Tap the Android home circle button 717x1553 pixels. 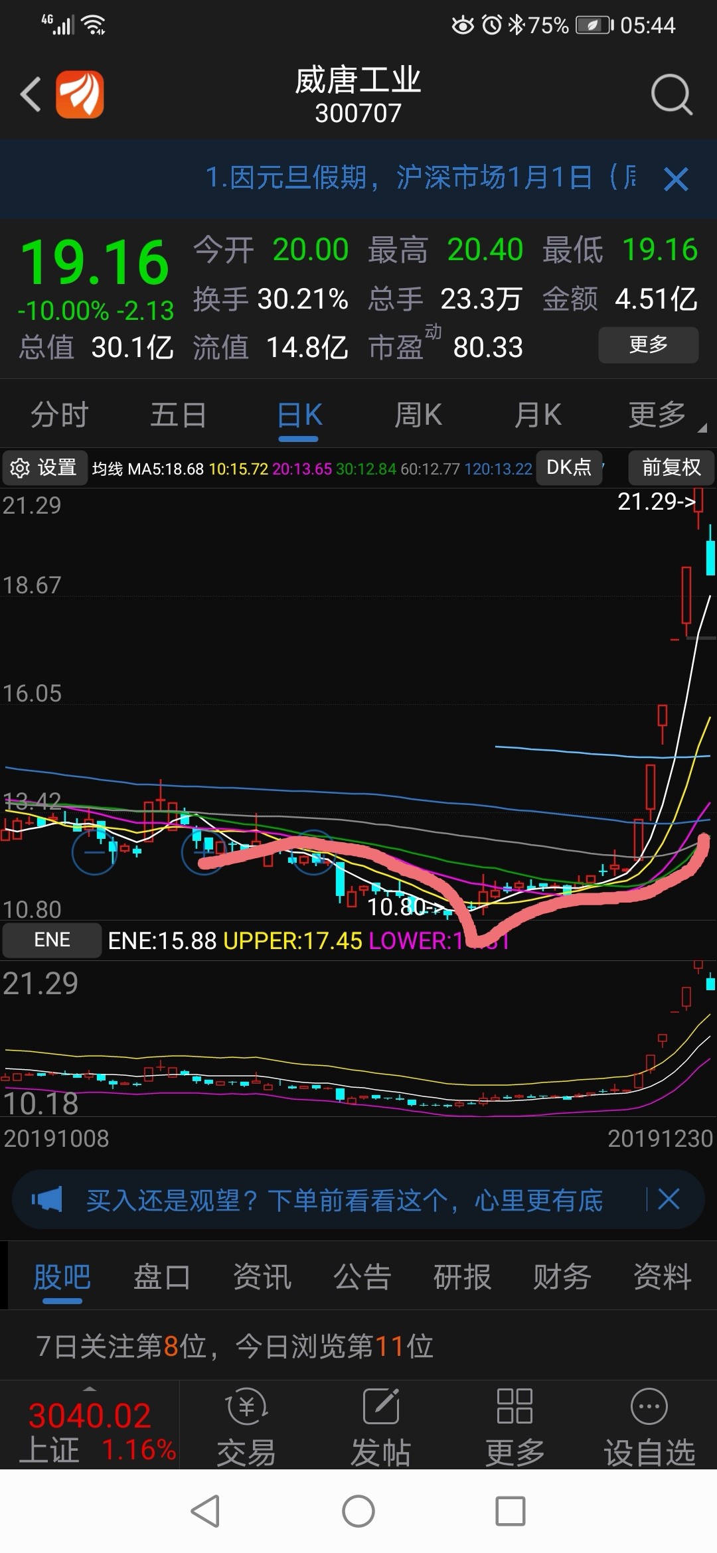(358, 1511)
